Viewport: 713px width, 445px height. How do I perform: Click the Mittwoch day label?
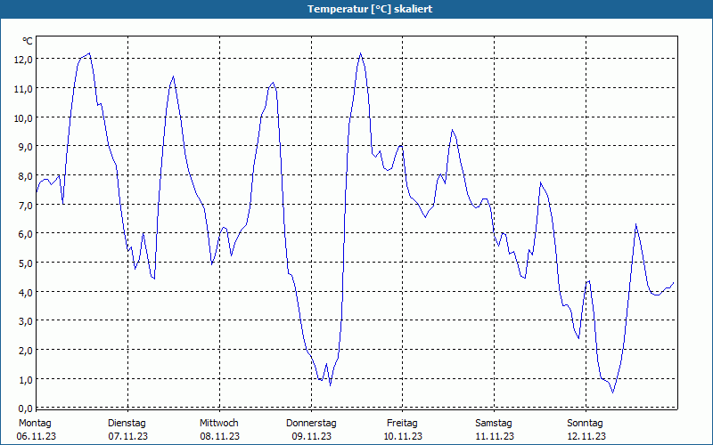(x=219, y=424)
